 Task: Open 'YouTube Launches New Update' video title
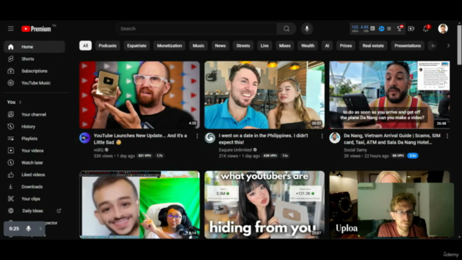140,139
